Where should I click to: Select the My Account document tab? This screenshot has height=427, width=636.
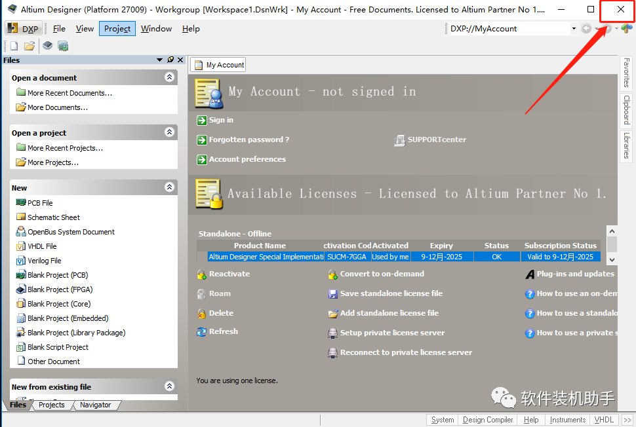(x=219, y=65)
